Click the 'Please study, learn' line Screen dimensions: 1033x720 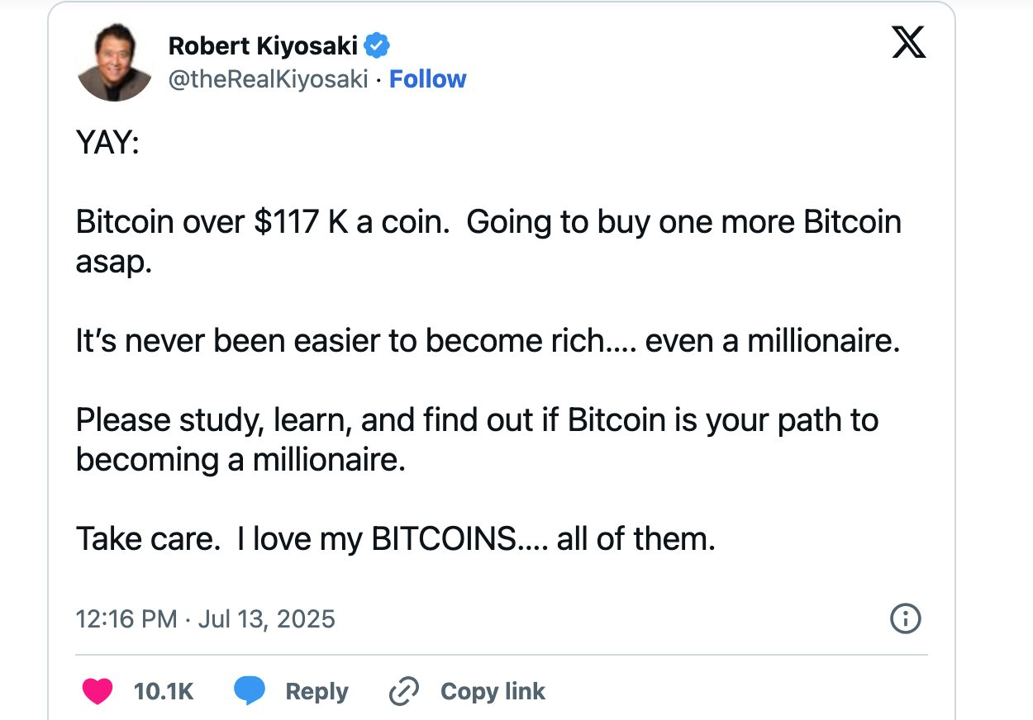coord(477,420)
